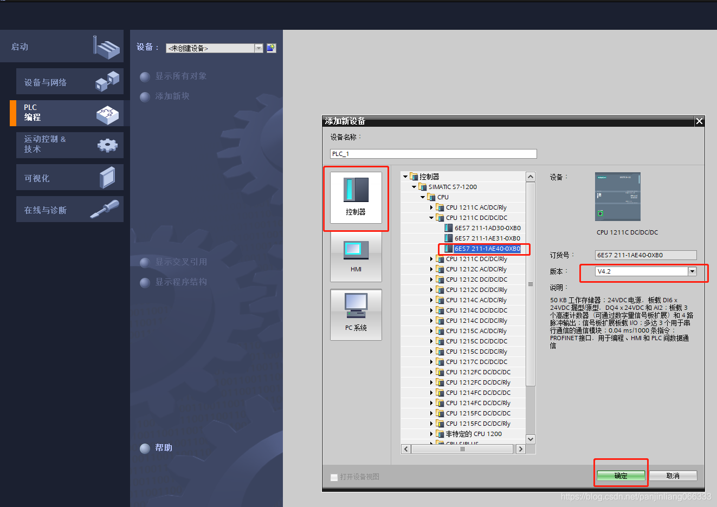Click the network devices icon beside 设备与网络

107,81
